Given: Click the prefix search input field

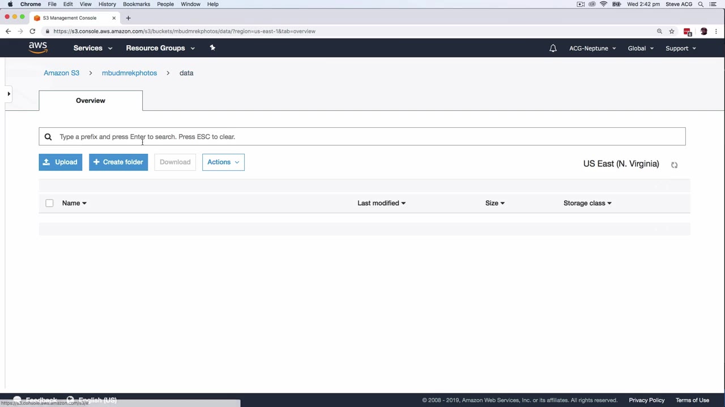Looking at the screenshot, I should click(362, 137).
